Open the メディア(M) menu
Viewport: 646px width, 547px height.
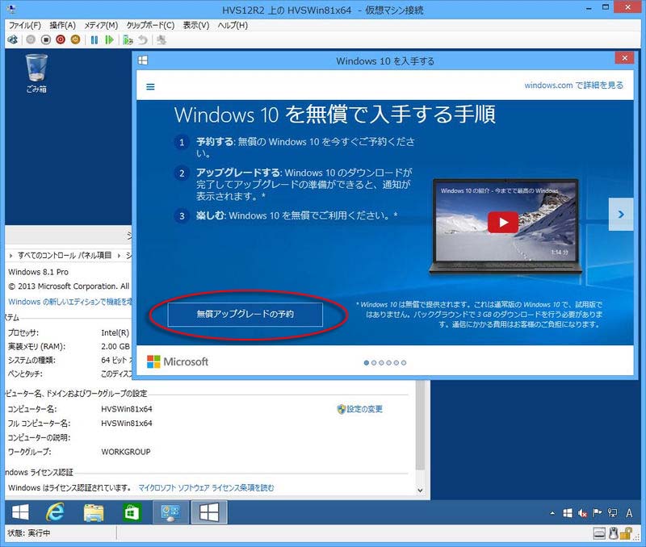[x=102, y=26]
